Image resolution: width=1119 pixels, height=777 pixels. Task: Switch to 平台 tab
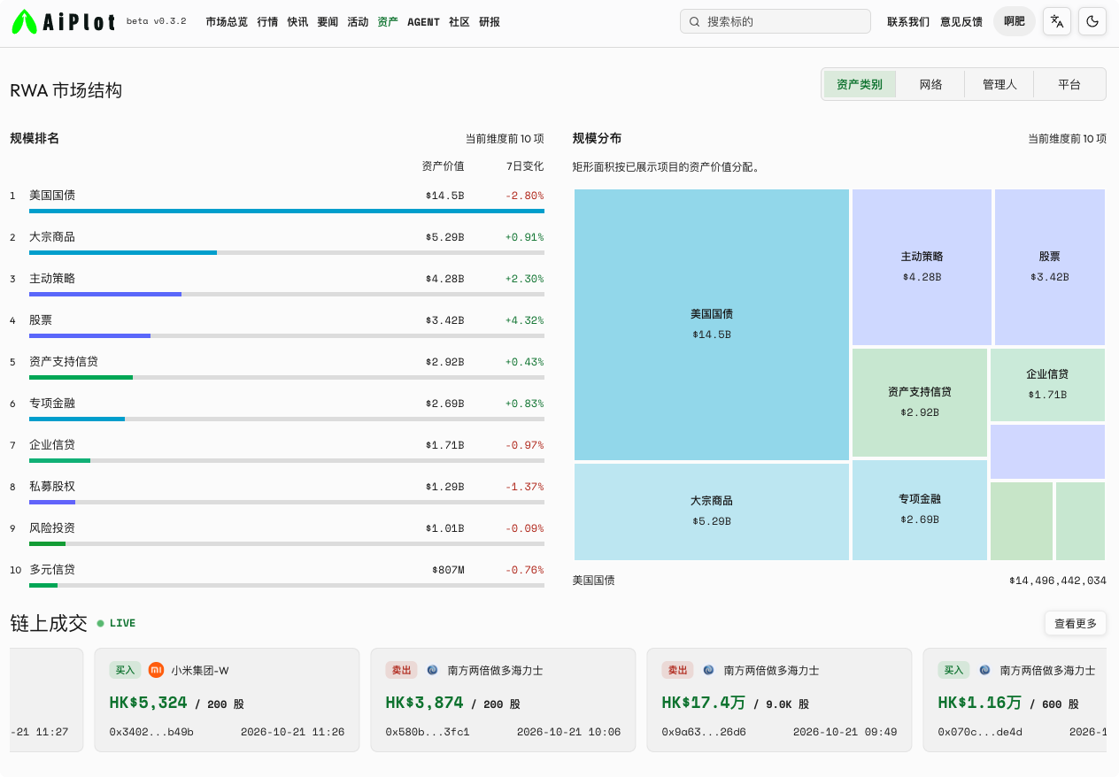1069,84
